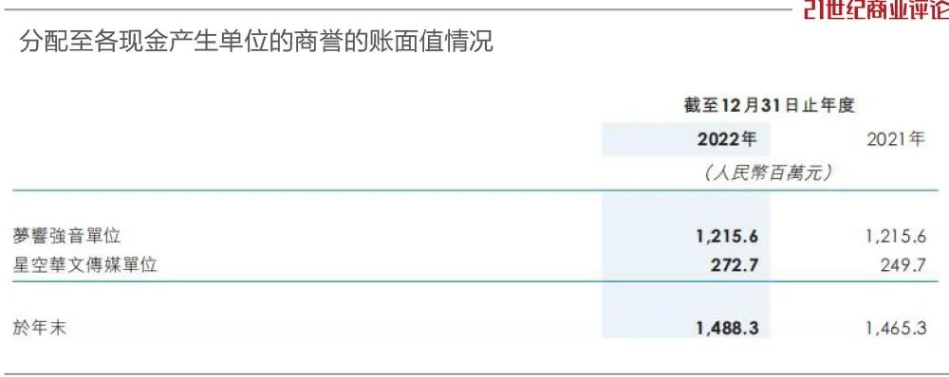Image resolution: width=949 pixels, height=377 pixels.
Task: Click the gray line at the top of the image
Action: tap(397, 9)
